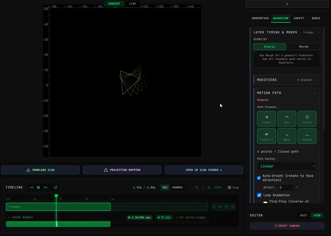Screen dimensions: 331x236
Task: Toggle the timeline loop icon
Action: [55, 188]
